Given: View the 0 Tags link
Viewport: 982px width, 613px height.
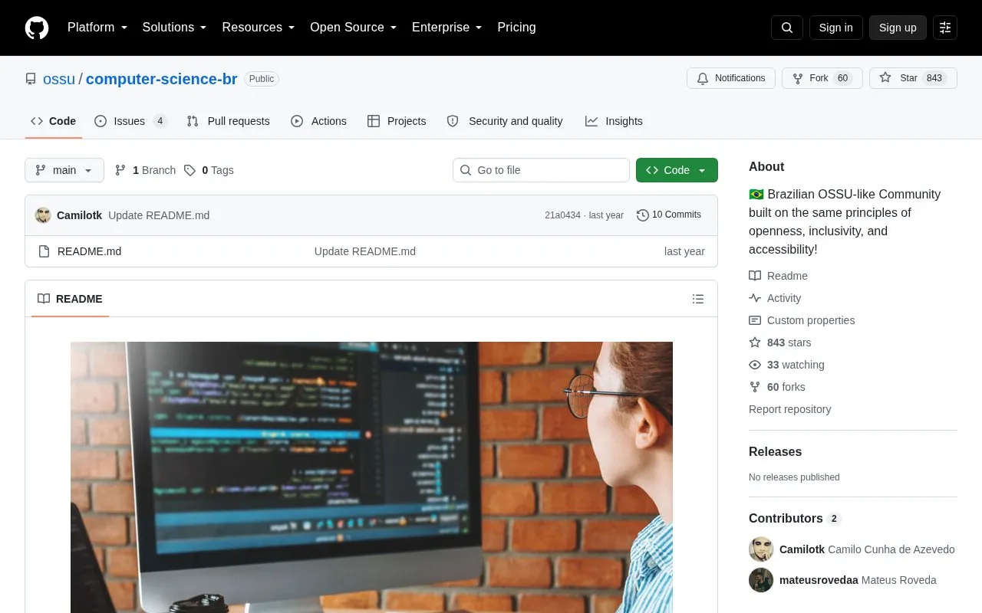Looking at the screenshot, I should (209, 170).
